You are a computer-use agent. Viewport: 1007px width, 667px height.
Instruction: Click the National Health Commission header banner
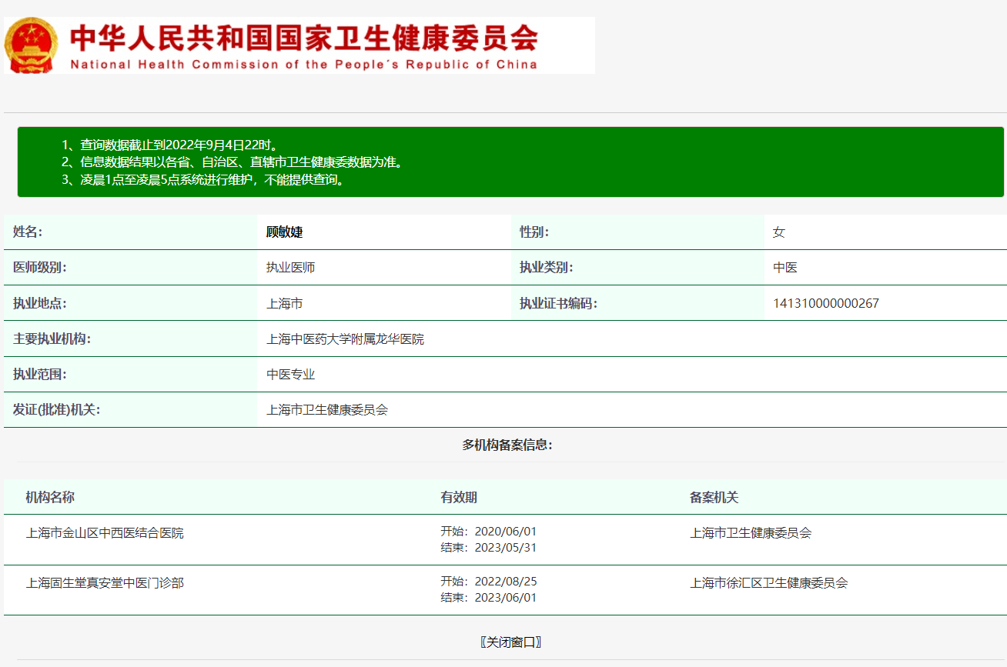tap(299, 45)
